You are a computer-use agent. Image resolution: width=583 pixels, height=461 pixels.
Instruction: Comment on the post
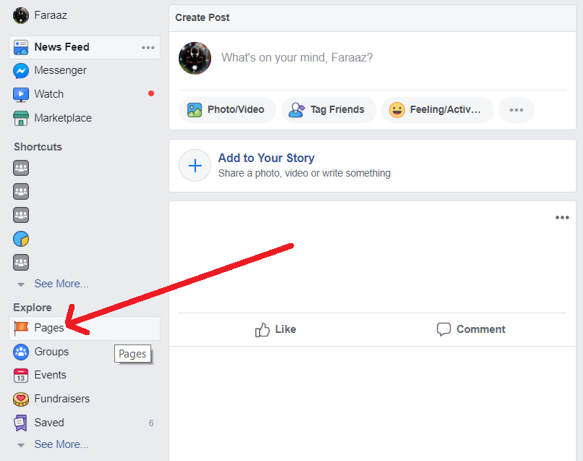471,330
